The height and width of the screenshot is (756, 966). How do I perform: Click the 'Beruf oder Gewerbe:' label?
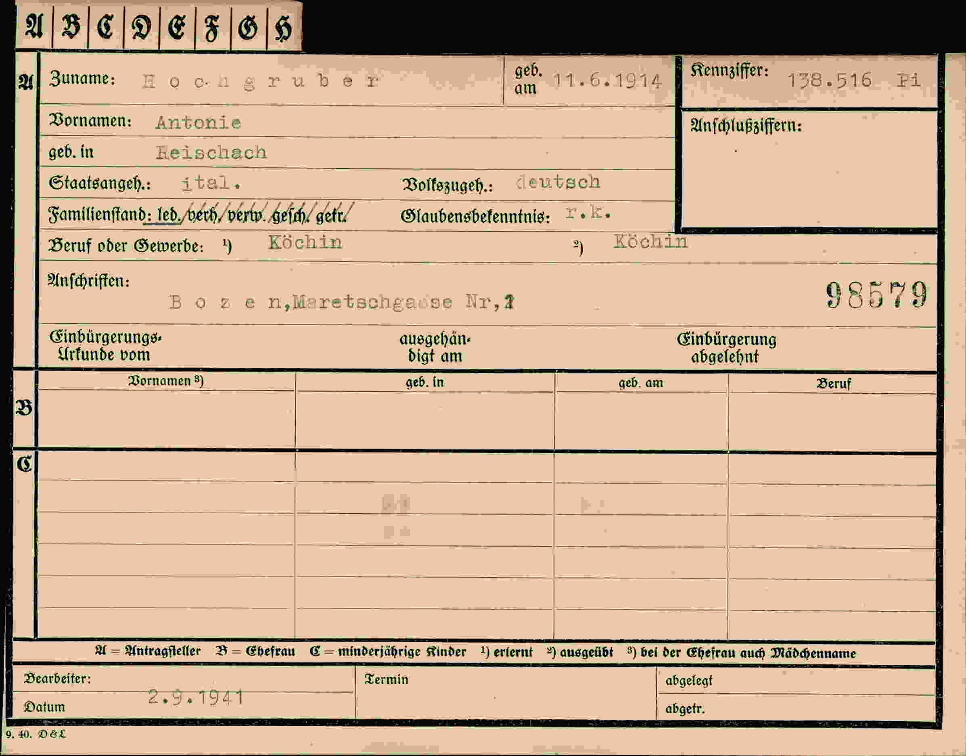126,246
